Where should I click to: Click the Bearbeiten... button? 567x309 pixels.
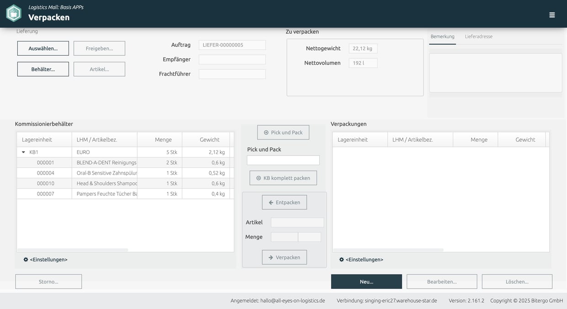[442, 282]
